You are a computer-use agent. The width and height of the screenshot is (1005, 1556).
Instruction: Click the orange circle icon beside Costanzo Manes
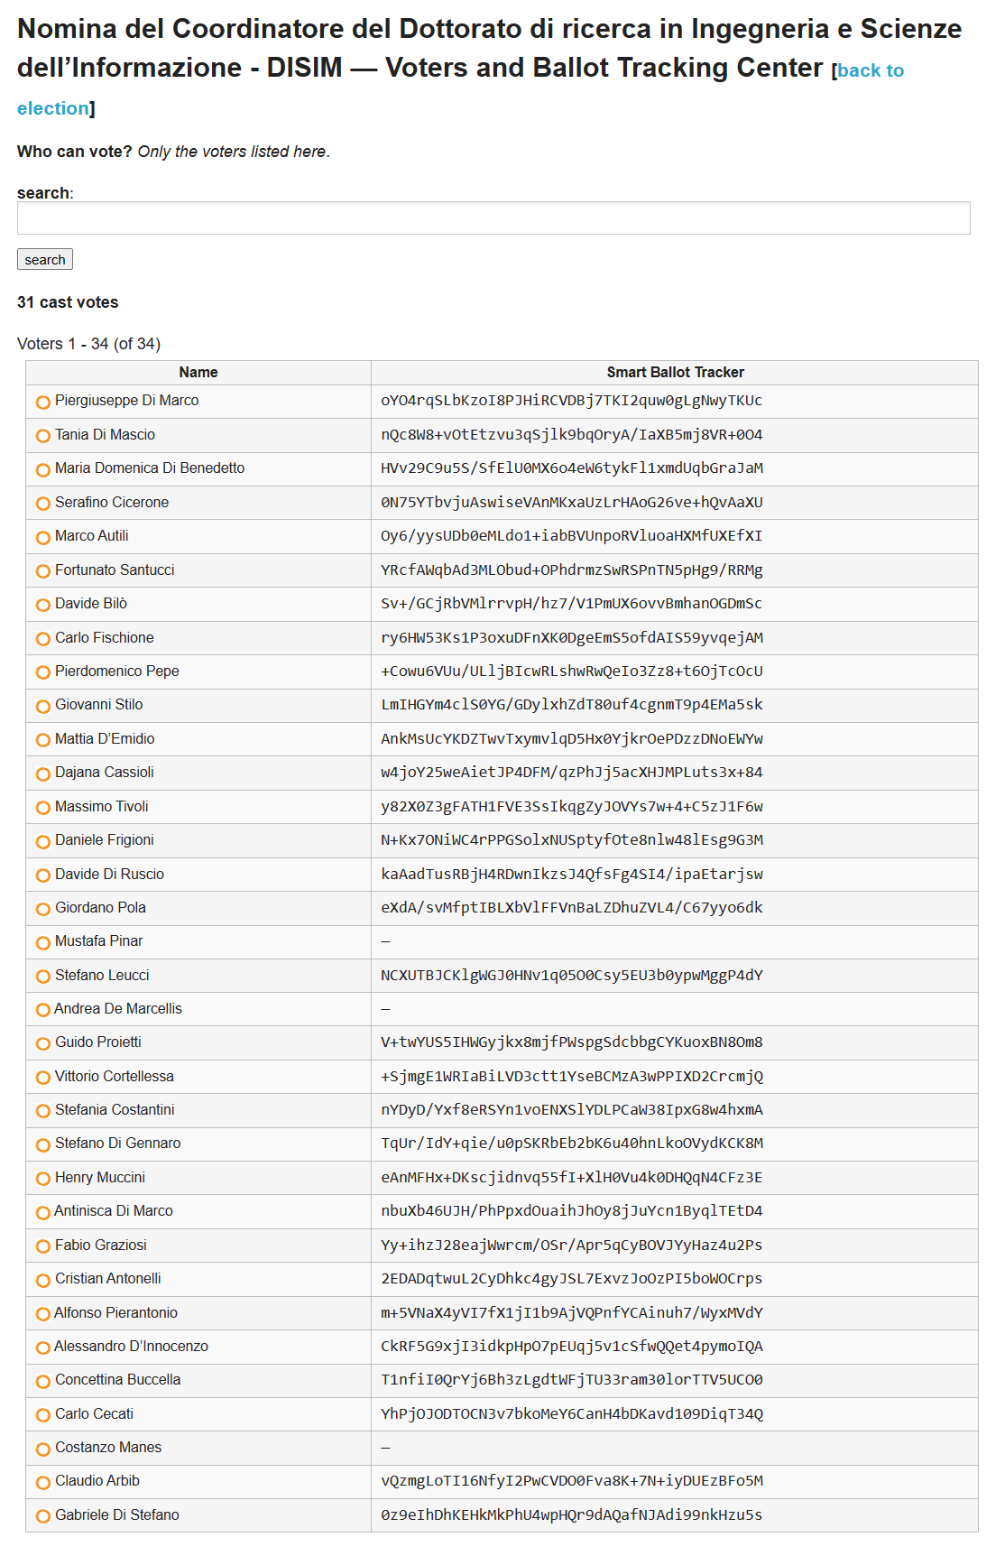(43, 1449)
